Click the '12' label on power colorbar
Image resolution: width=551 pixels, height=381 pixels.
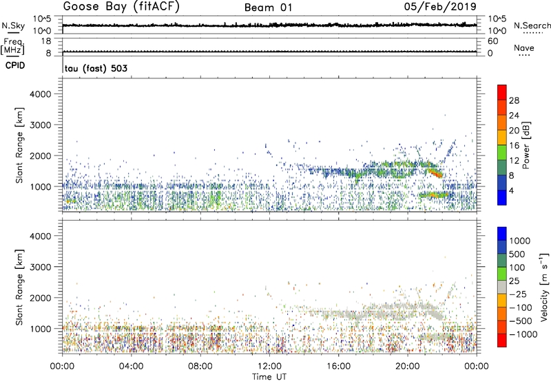[514, 161]
